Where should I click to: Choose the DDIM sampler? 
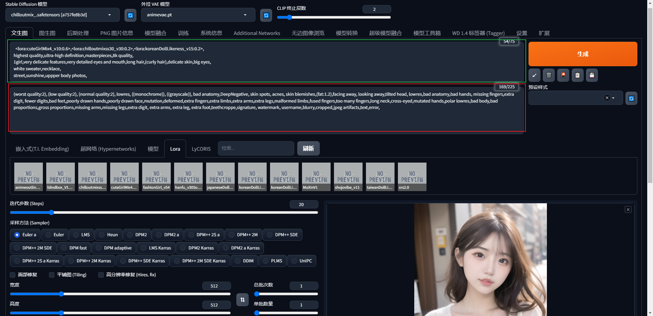pyautogui.click(x=244, y=261)
